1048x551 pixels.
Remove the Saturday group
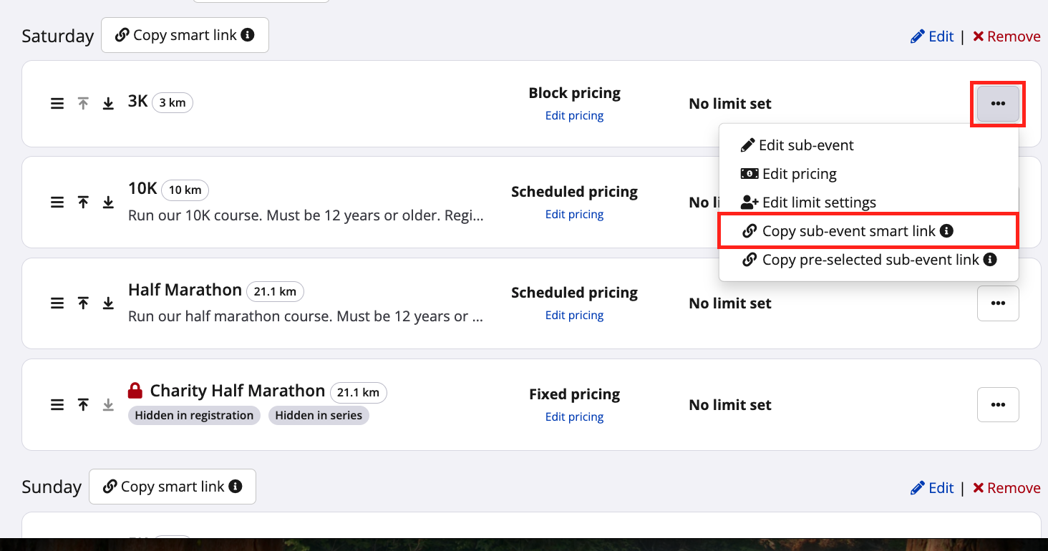(1006, 36)
